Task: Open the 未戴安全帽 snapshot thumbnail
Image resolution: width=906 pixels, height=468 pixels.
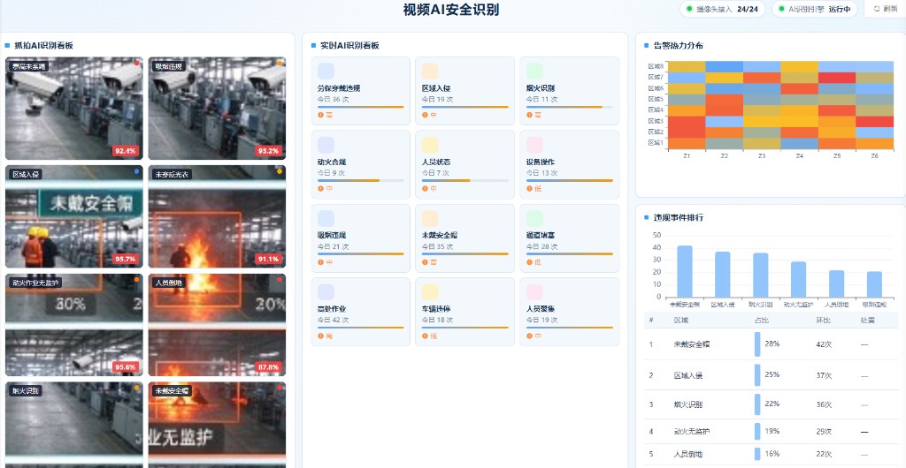Action: pyautogui.click(x=217, y=425)
